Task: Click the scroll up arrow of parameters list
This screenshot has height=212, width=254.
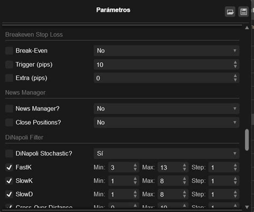Action: (247, 28)
